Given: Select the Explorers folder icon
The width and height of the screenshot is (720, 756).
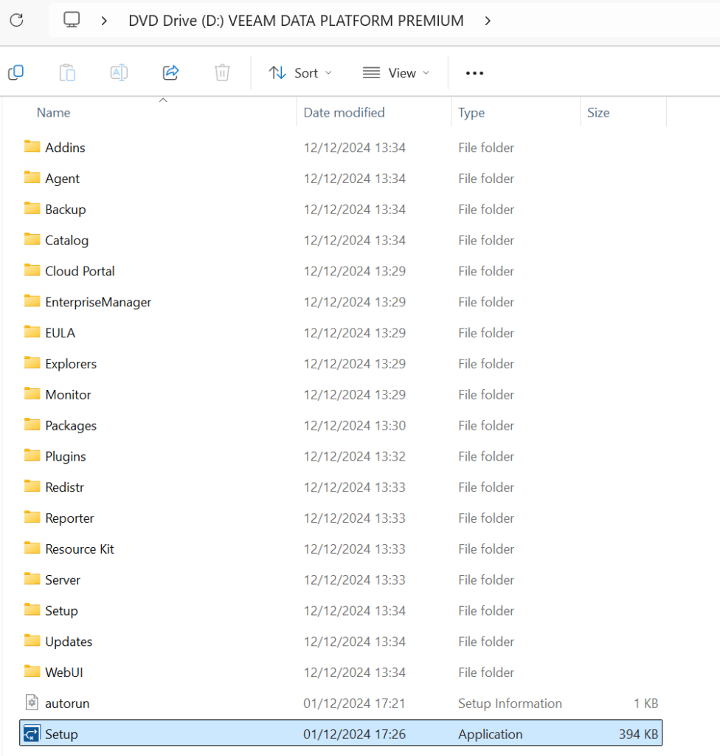Looking at the screenshot, I should coord(32,362).
